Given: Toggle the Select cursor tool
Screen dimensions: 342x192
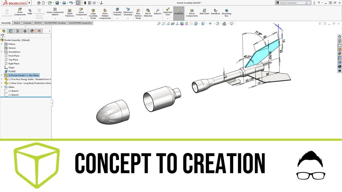Looking at the screenshot, I should [x=78, y=3].
